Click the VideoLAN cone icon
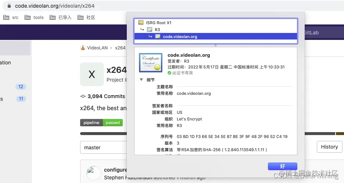Image resolution: width=344 pixels, height=183 pixels. coord(83,48)
